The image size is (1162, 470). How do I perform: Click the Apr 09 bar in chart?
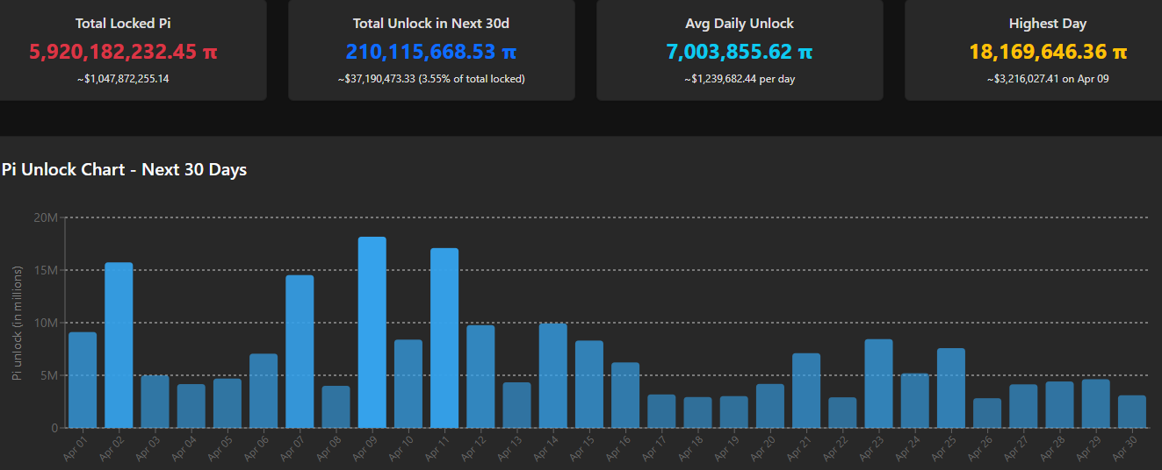click(372, 332)
